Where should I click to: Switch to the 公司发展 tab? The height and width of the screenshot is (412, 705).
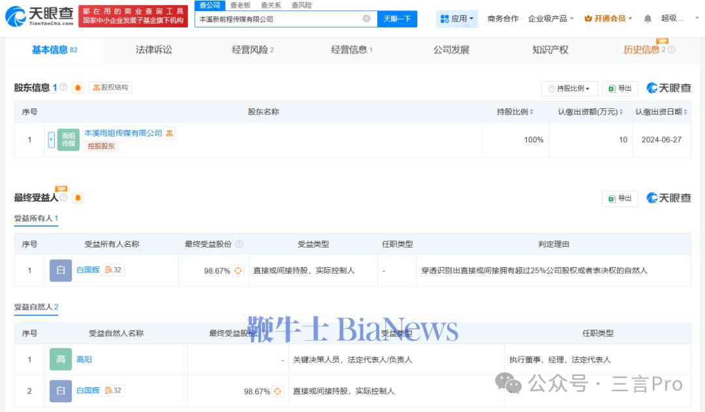451,50
